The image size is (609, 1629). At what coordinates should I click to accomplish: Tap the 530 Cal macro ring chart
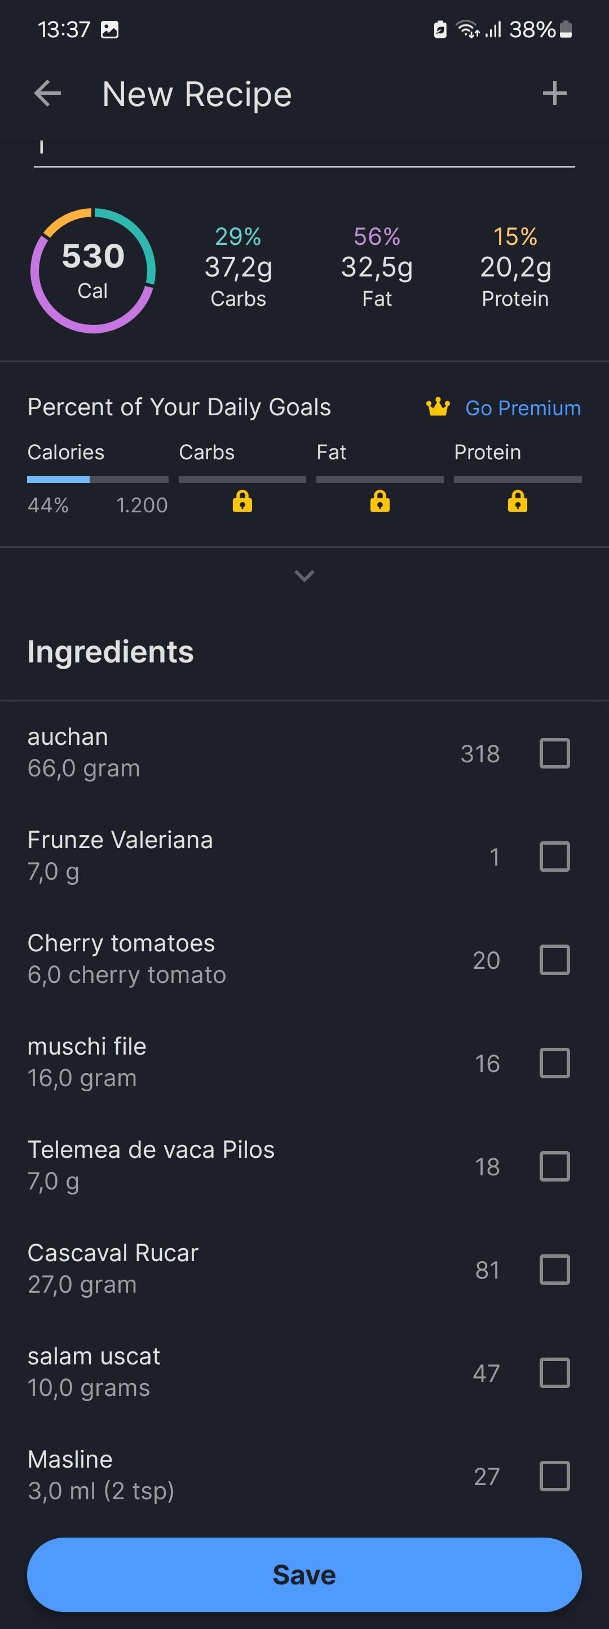93,271
